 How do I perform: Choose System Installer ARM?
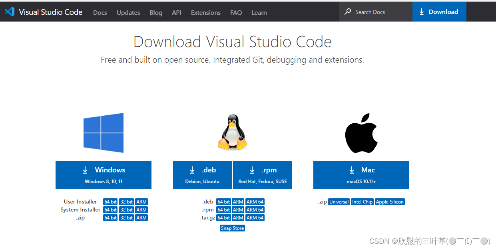point(141,210)
